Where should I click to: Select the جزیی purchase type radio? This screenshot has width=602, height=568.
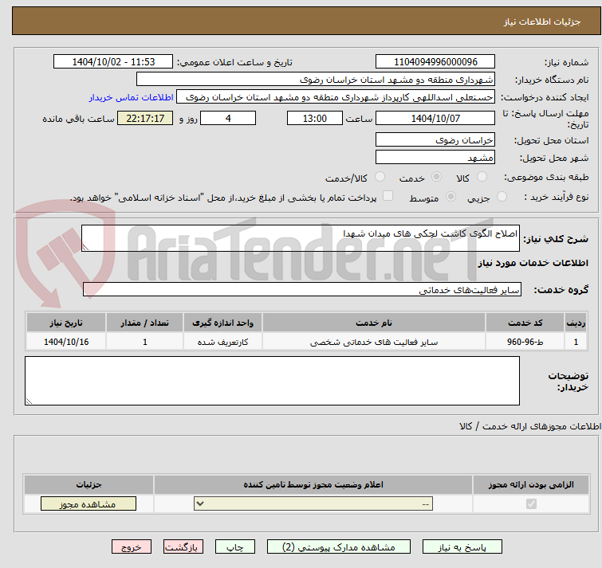[502, 197]
